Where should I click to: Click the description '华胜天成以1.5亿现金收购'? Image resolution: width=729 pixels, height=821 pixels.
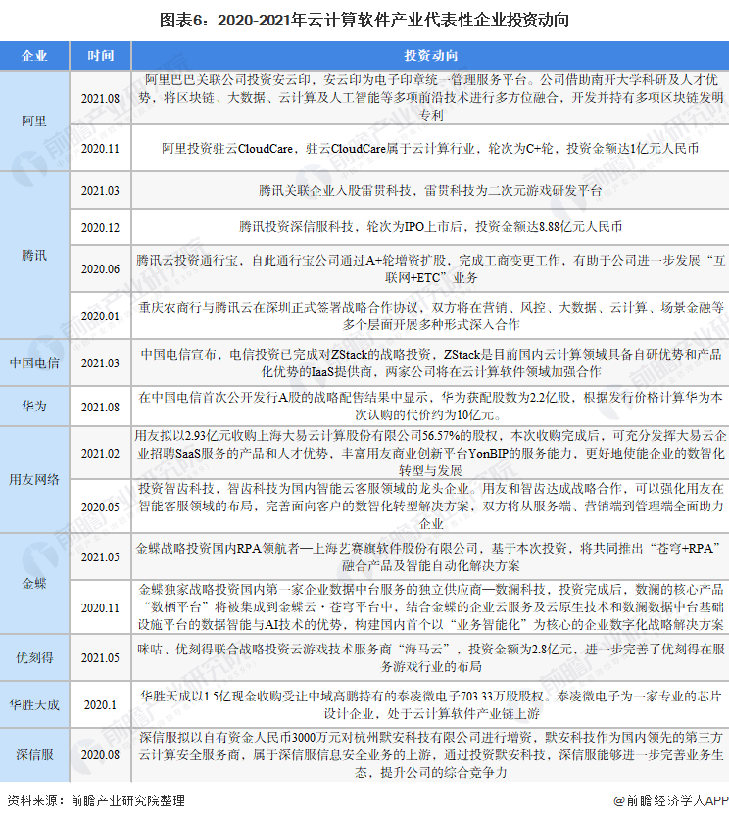(431, 704)
